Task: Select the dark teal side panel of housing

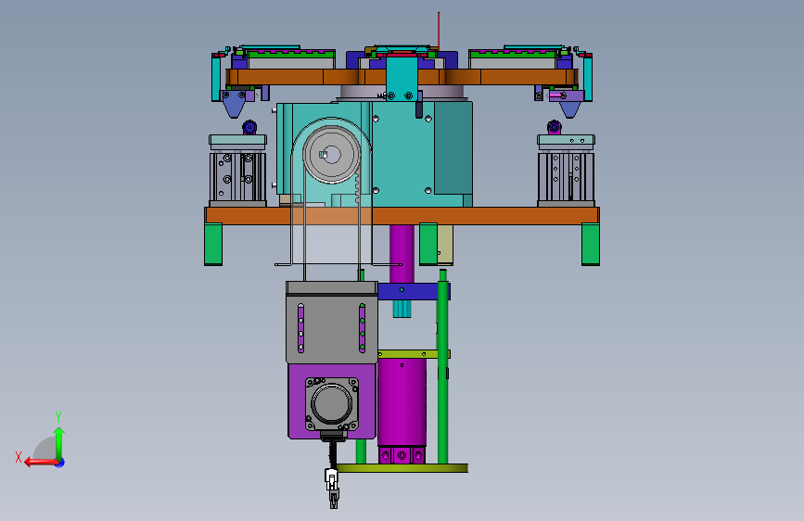Action: pyautogui.click(x=453, y=147)
